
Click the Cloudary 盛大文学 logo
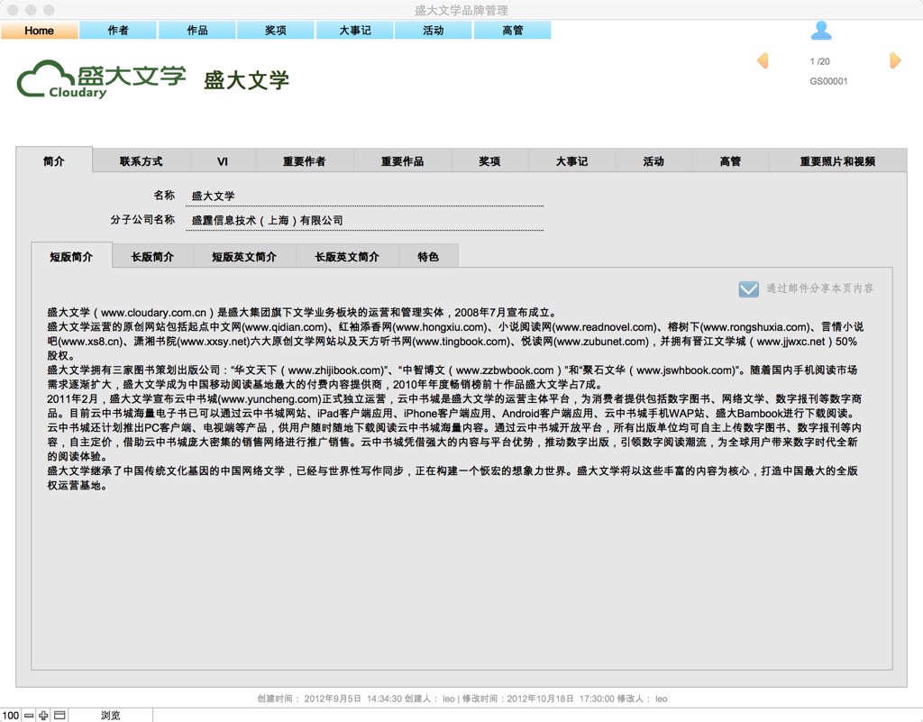click(101, 78)
